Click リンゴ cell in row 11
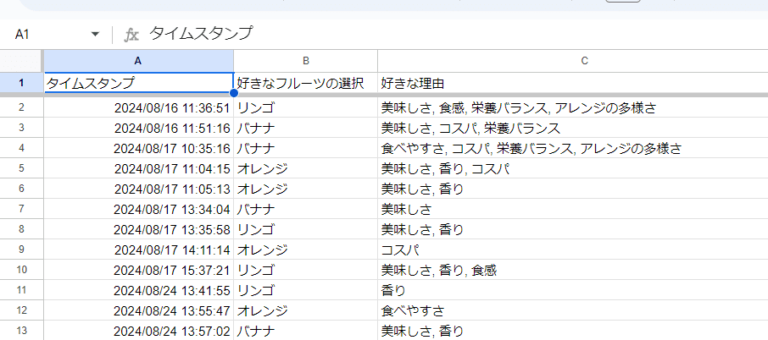768x340 pixels. [x=306, y=290]
